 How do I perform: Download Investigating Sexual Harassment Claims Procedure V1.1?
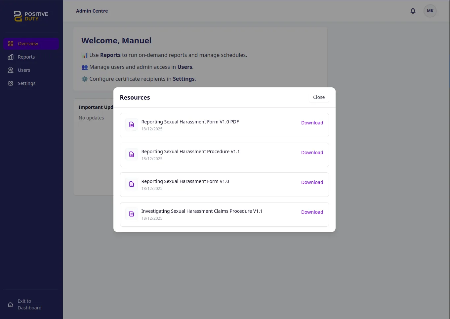pos(312,212)
